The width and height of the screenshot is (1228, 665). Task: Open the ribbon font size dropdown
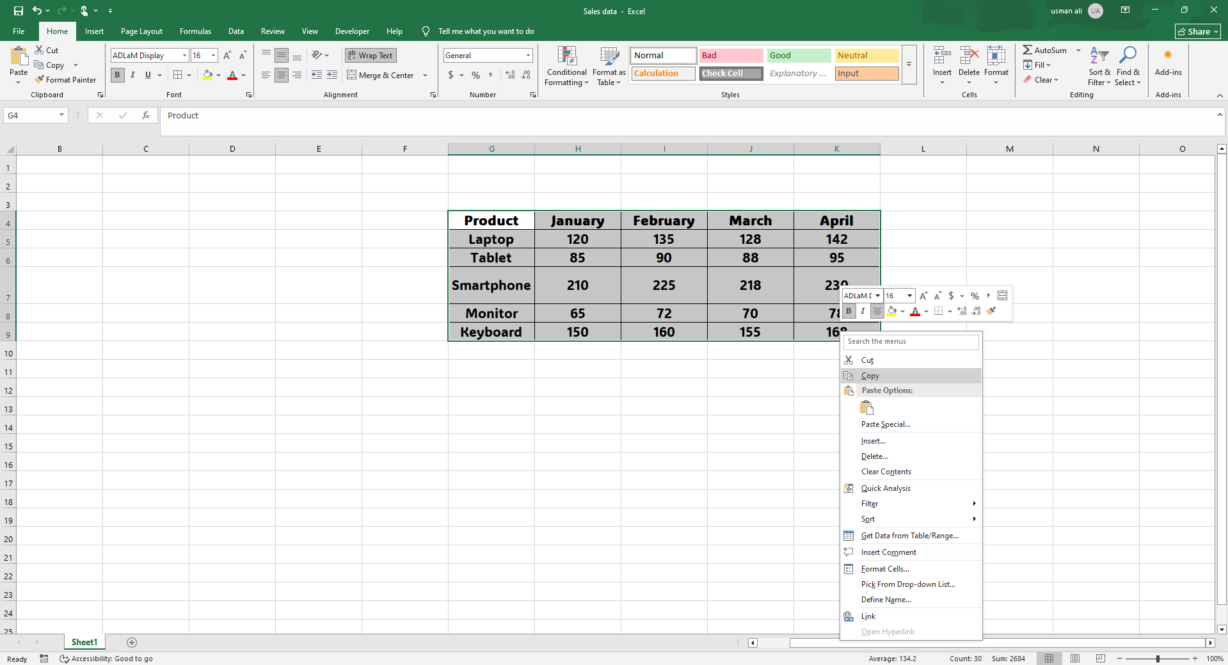point(214,56)
